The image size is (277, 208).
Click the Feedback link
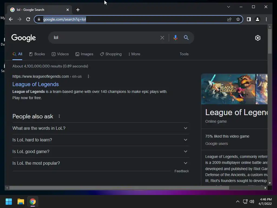(182, 171)
